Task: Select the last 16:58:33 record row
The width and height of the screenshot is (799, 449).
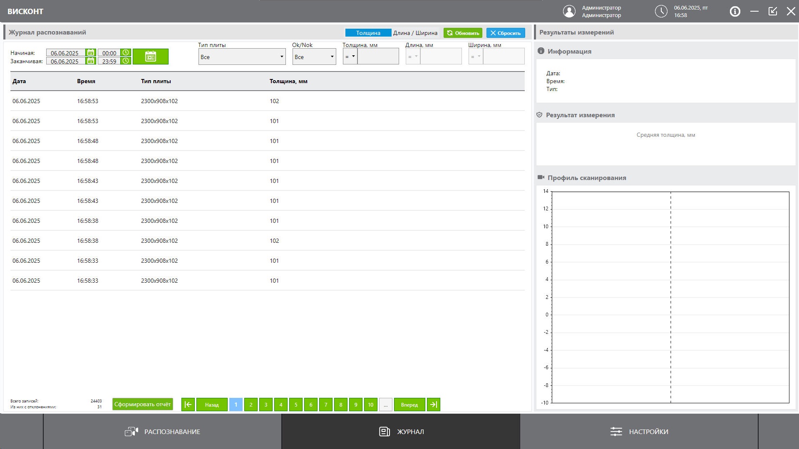Action: point(267,281)
